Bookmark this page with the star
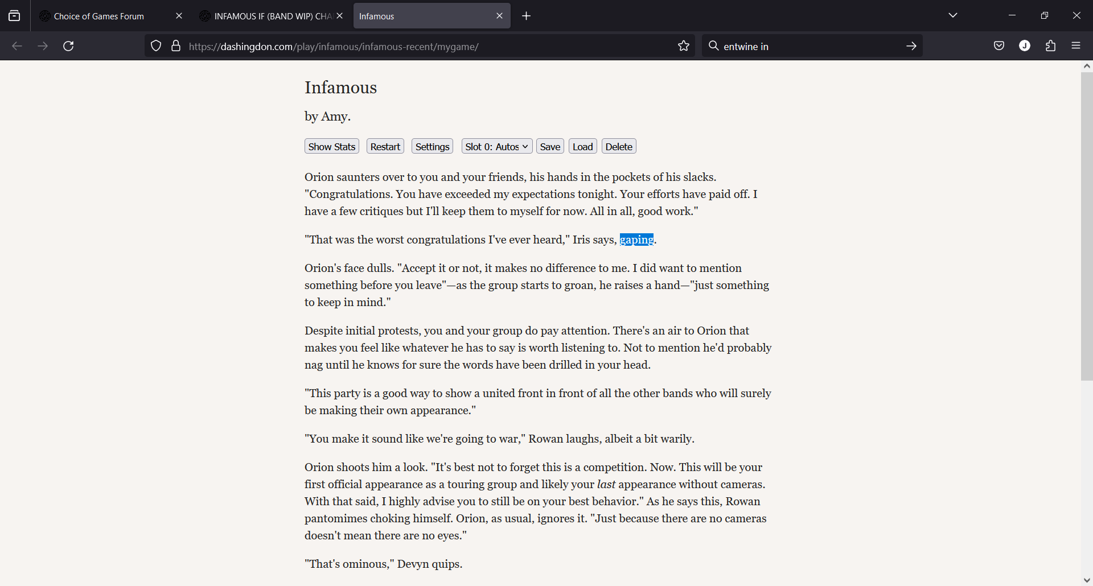This screenshot has height=586, width=1093. (684, 46)
